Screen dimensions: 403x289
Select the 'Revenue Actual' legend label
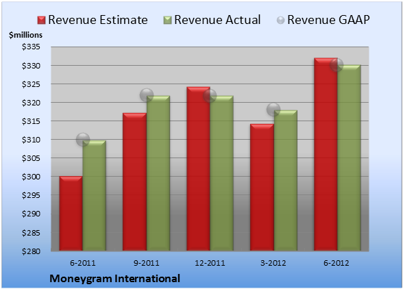217,20
